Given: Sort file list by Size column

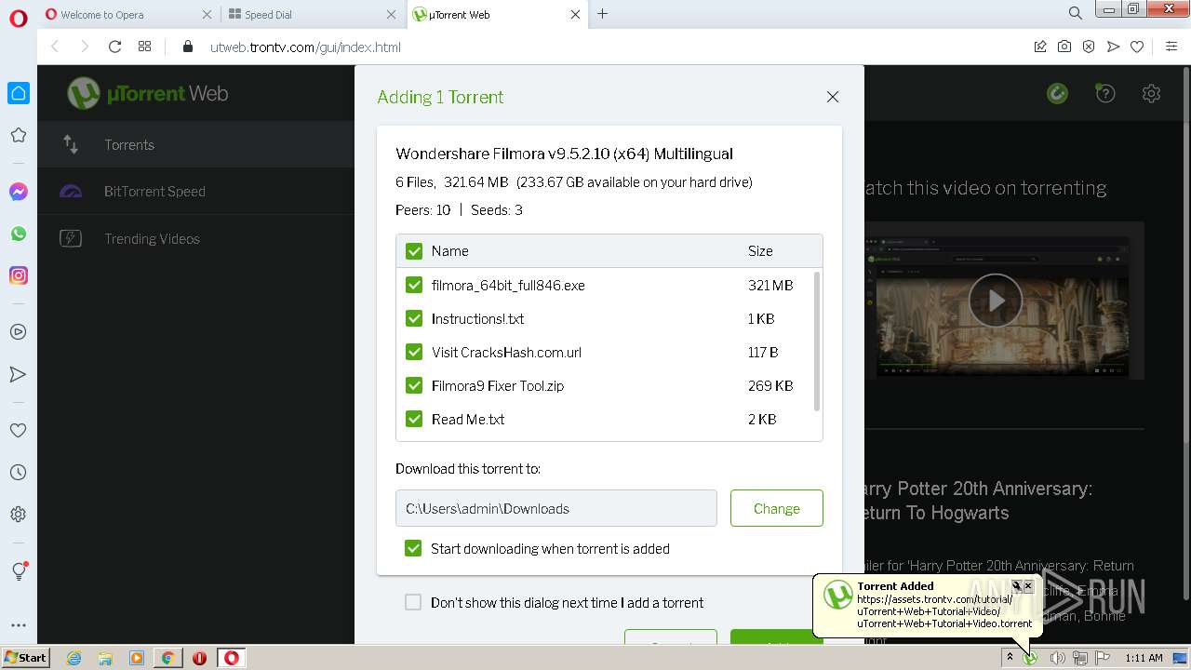Looking at the screenshot, I should [760, 251].
